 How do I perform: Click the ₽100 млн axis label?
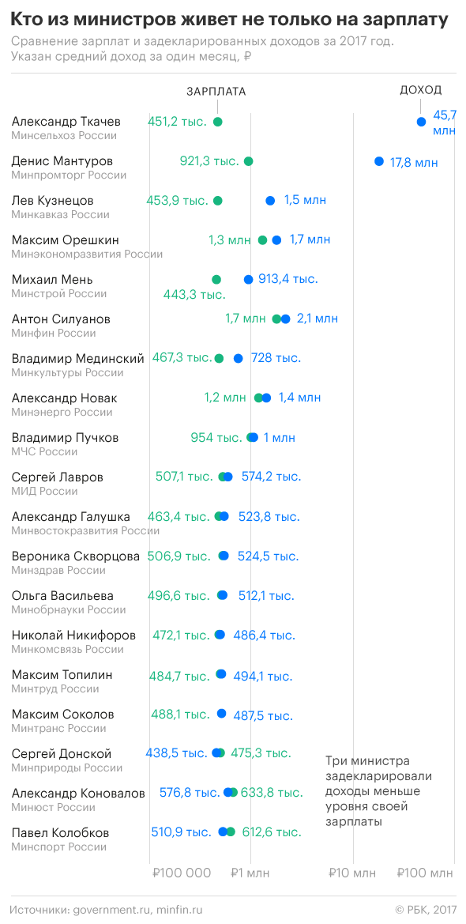[426, 873]
